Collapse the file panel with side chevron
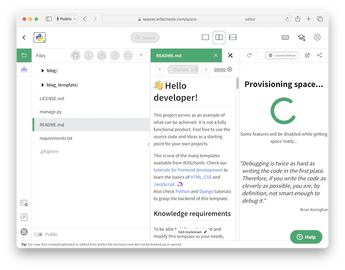The width and height of the screenshot is (345, 270). click(149, 144)
